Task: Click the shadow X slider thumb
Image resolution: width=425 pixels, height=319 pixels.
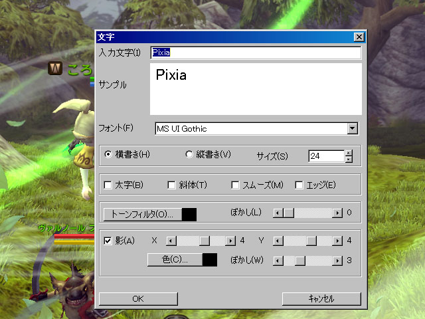Action: pyautogui.click(x=205, y=241)
